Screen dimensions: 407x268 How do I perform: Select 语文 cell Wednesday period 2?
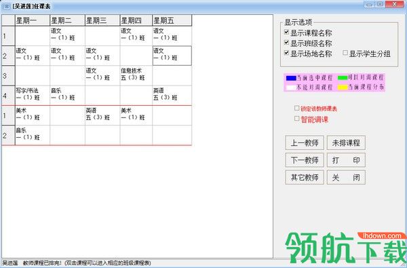(x=102, y=56)
